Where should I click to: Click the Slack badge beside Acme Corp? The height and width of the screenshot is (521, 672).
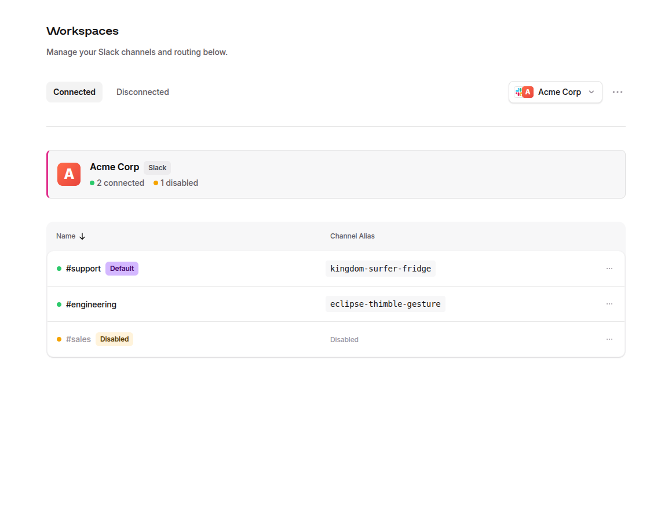pos(158,168)
